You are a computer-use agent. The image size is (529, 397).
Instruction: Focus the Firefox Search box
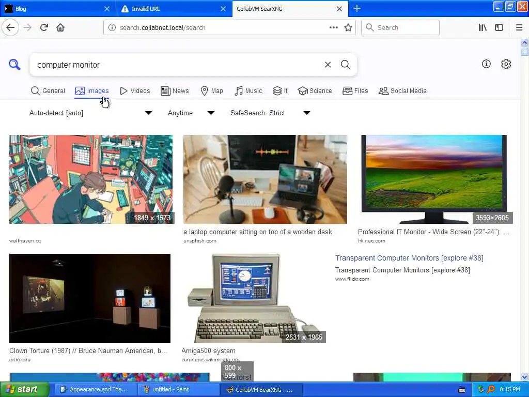(x=400, y=27)
